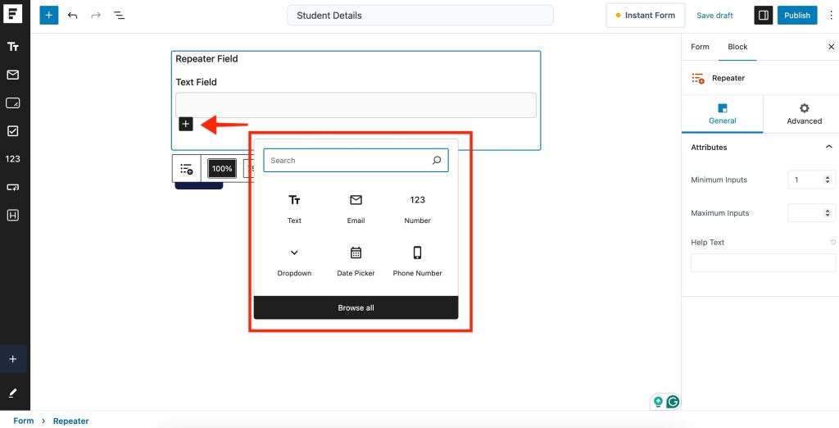Click the block search input field
This screenshot has width=839, height=428.
(x=348, y=161)
